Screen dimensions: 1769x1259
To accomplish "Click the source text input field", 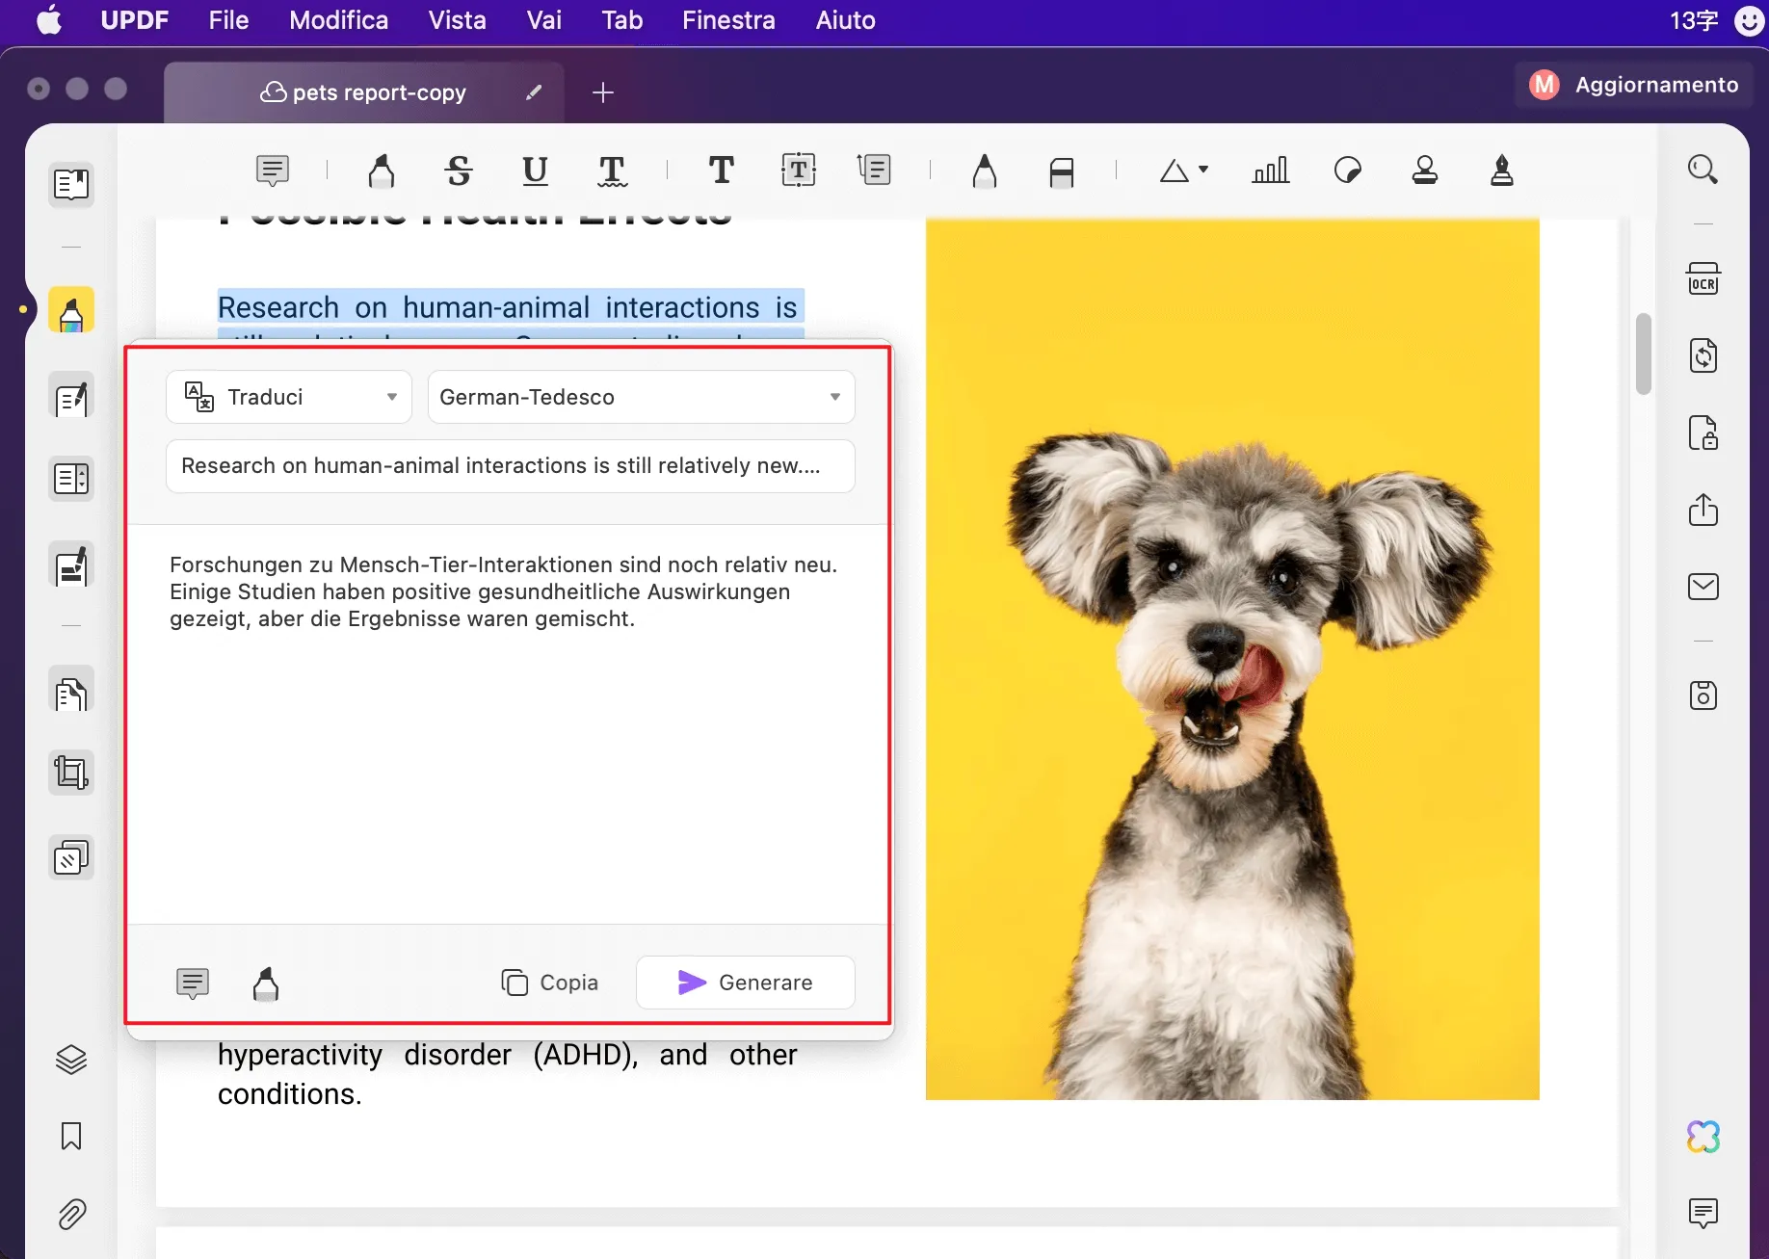I will (511, 466).
